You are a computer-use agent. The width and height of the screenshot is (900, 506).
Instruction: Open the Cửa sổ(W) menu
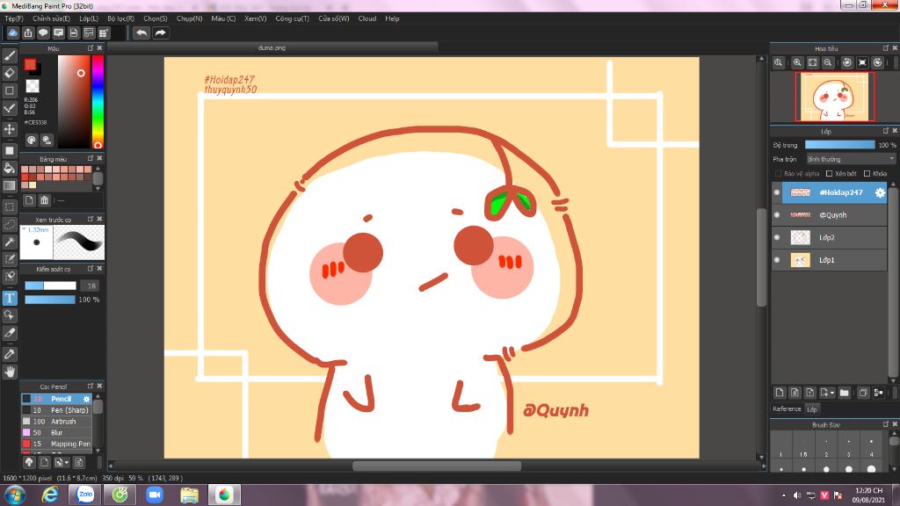(x=333, y=18)
